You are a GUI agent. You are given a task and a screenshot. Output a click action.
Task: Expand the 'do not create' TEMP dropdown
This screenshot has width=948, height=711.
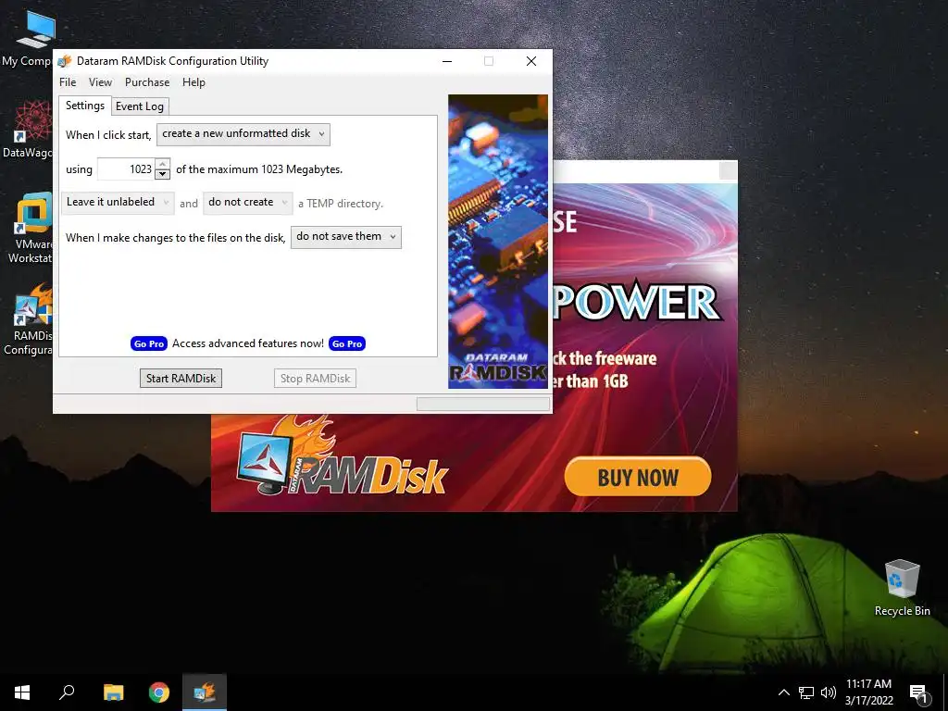[x=248, y=202]
